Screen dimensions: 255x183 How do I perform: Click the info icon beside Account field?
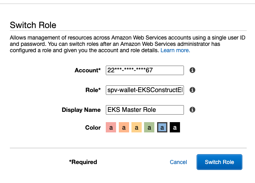192,70
